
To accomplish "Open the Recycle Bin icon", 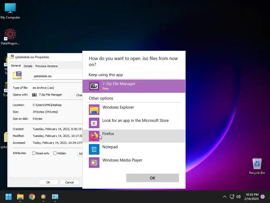I will 257,167.
